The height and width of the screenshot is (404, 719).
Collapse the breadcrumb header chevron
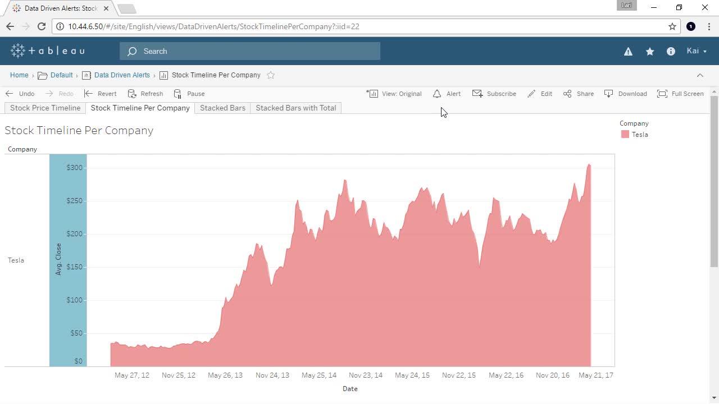point(700,75)
